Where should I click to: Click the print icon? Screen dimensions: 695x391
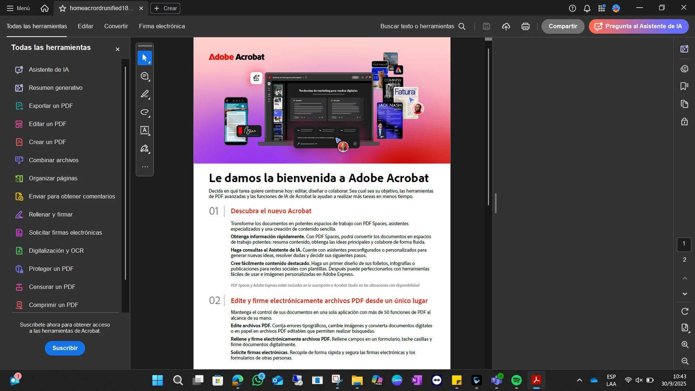click(525, 26)
